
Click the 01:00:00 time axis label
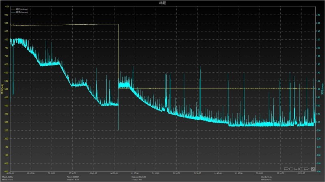tap(136, 173)
